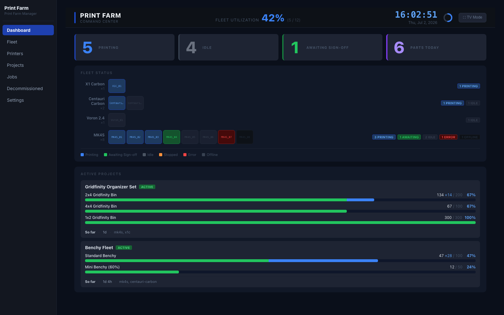This screenshot has height=315, width=504.
Task: Click the Print Farm app title
Action: coord(16,8)
